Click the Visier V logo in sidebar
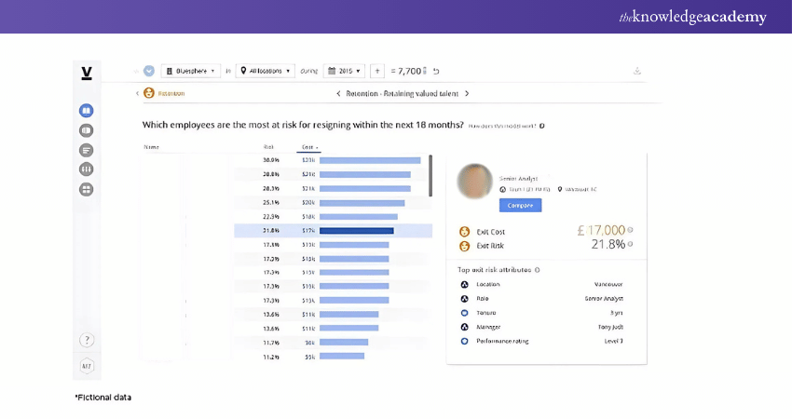This screenshot has width=792, height=419. 87,74
